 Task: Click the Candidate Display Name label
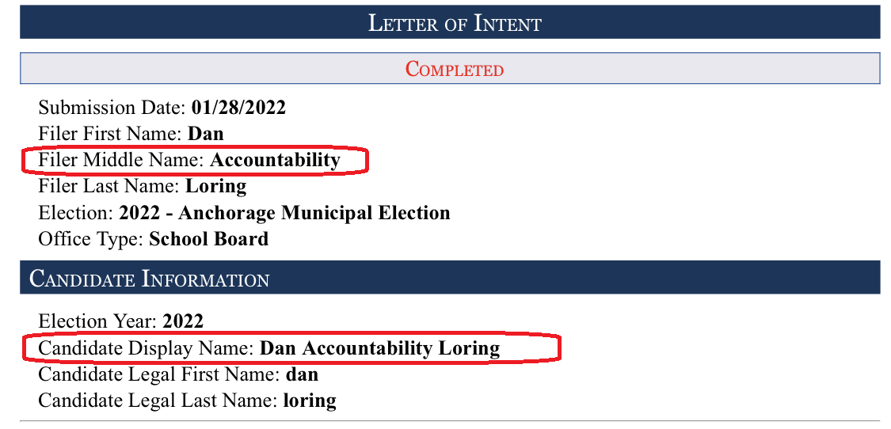tap(147, 348)
